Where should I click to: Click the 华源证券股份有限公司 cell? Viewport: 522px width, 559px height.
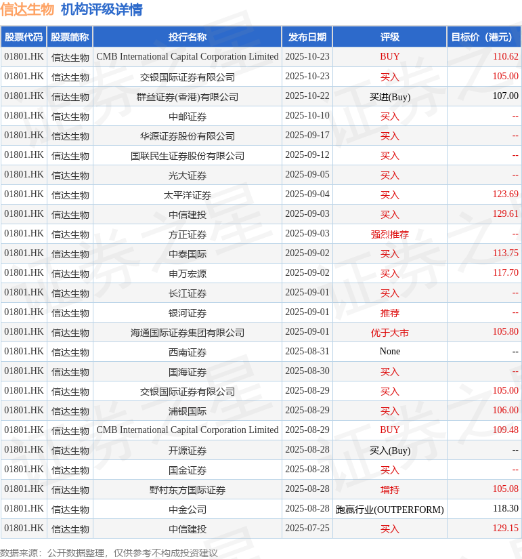(188, 136)
